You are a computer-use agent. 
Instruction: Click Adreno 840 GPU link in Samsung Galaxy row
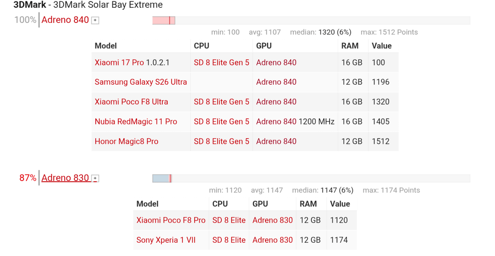click(276, 82)
